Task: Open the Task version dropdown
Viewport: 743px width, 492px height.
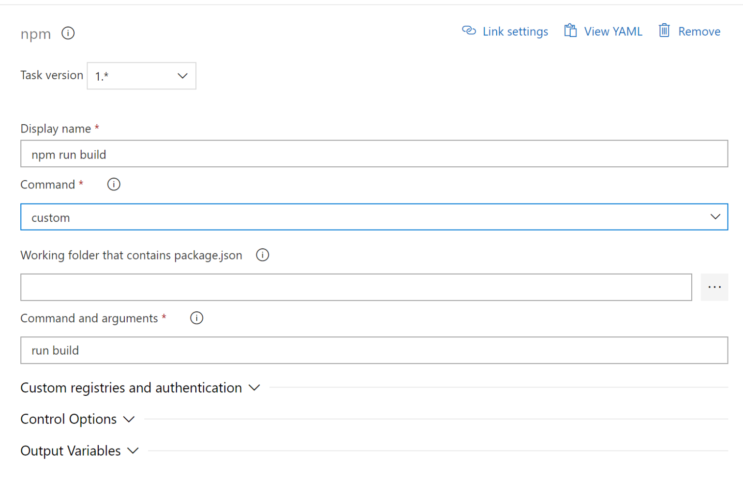Action: pyautogui.click(x=141, y=76)
